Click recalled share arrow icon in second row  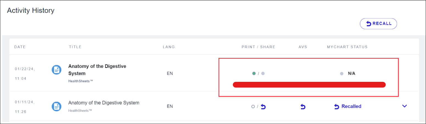click(263, 106)
